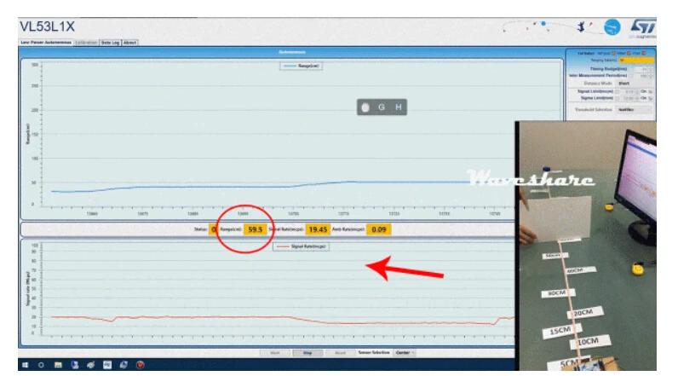The image size is (678, 376).
Task: Open File Explorer from the taskbar
Action: (x=58, y=365)
